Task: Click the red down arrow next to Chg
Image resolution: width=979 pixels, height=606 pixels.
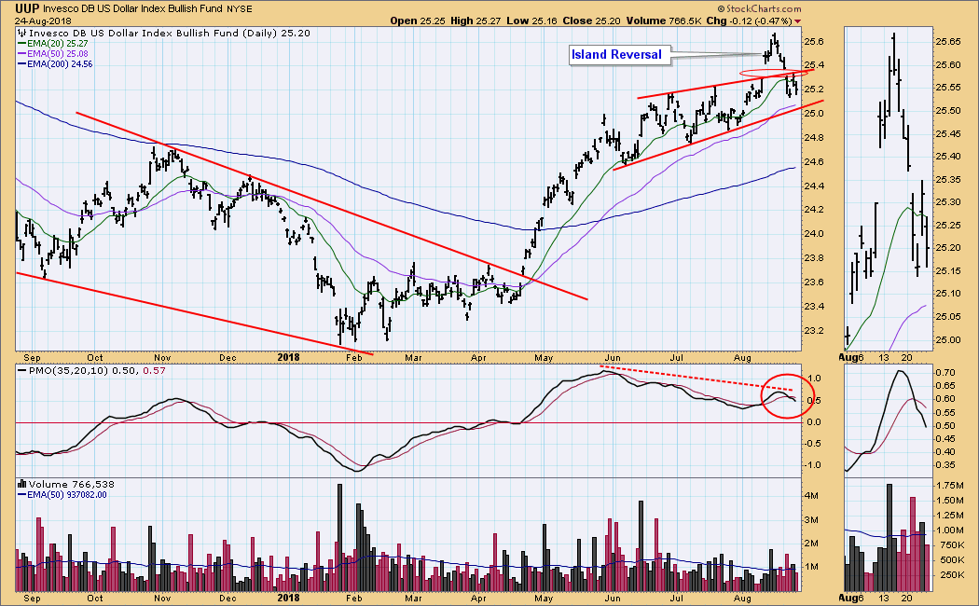Action: [797, 21]
